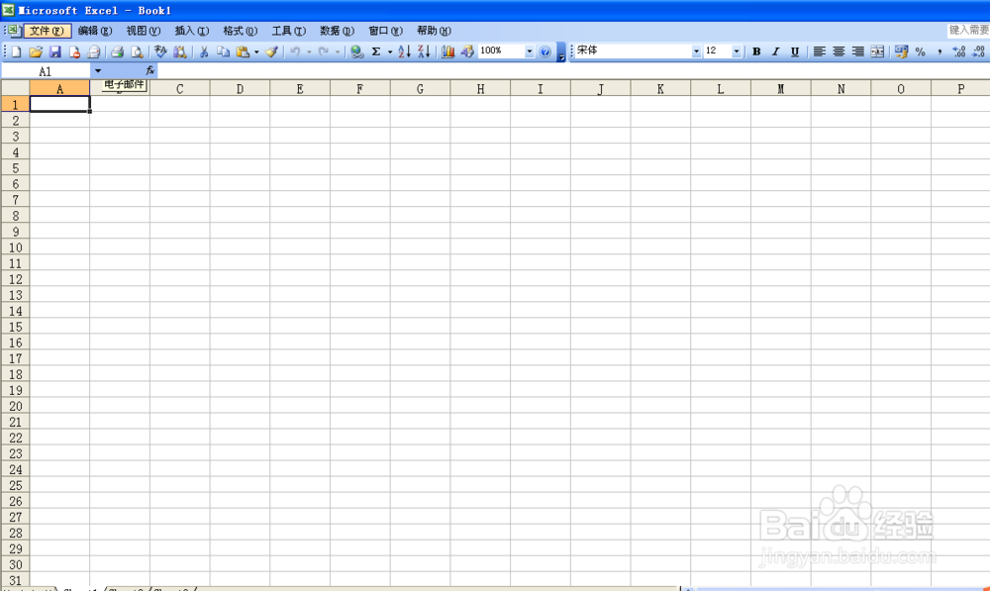This screenshot has height=591, width=990.
Task: Expand the Undo history arrow
Action: 309,51
